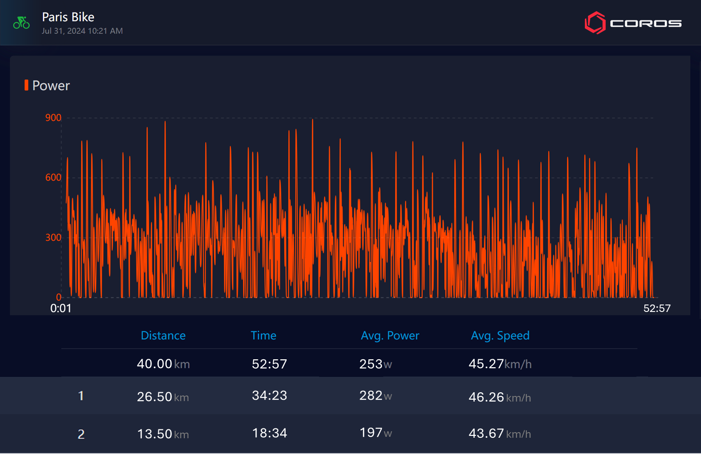701x454 pixels.
Task: Sort by the Distance column header
Action: 163,336
